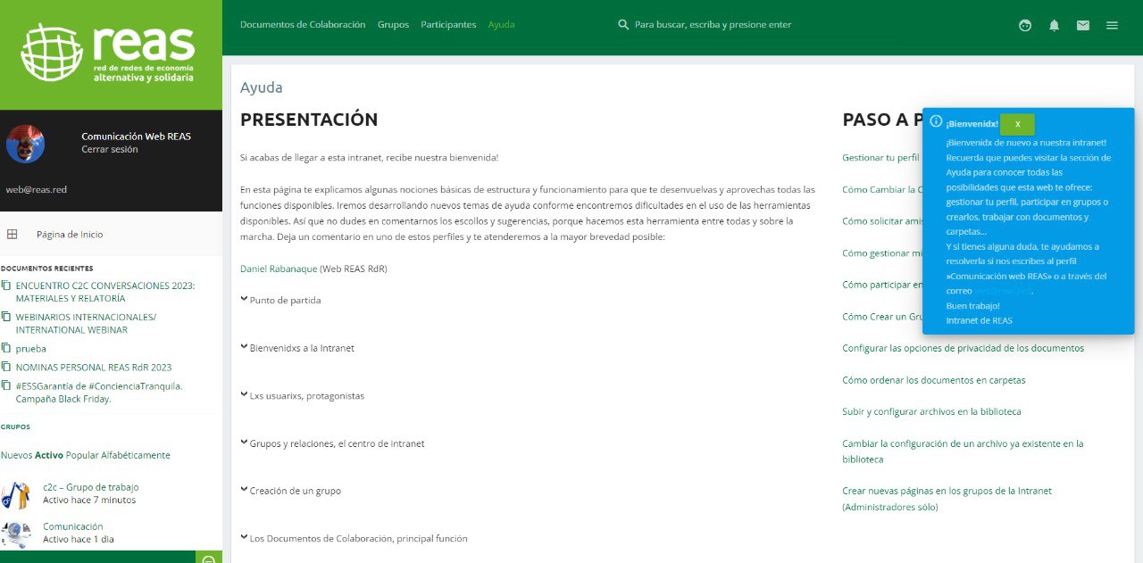Click the REAS logo
1143x563 pixels.
tap(109, 54)
